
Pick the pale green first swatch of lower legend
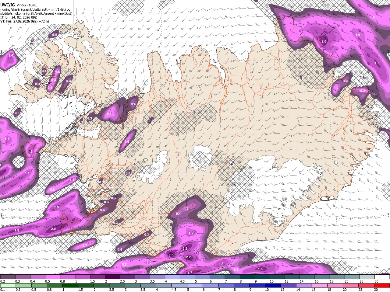pos(8,285)
